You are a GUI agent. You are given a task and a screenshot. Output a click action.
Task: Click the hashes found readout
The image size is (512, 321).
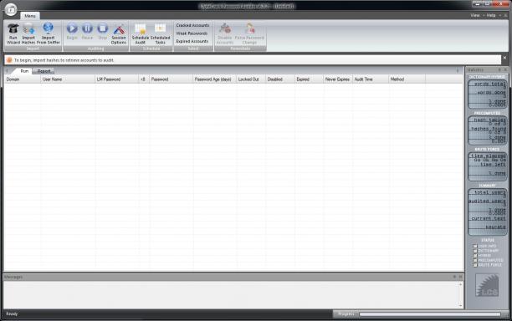[488, 130]
